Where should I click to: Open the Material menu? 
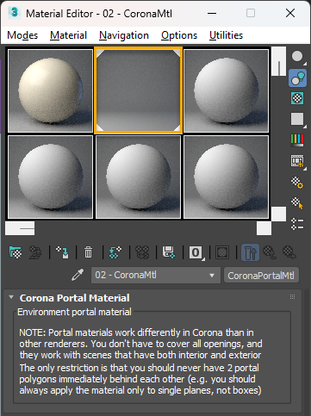click(68, 35)
